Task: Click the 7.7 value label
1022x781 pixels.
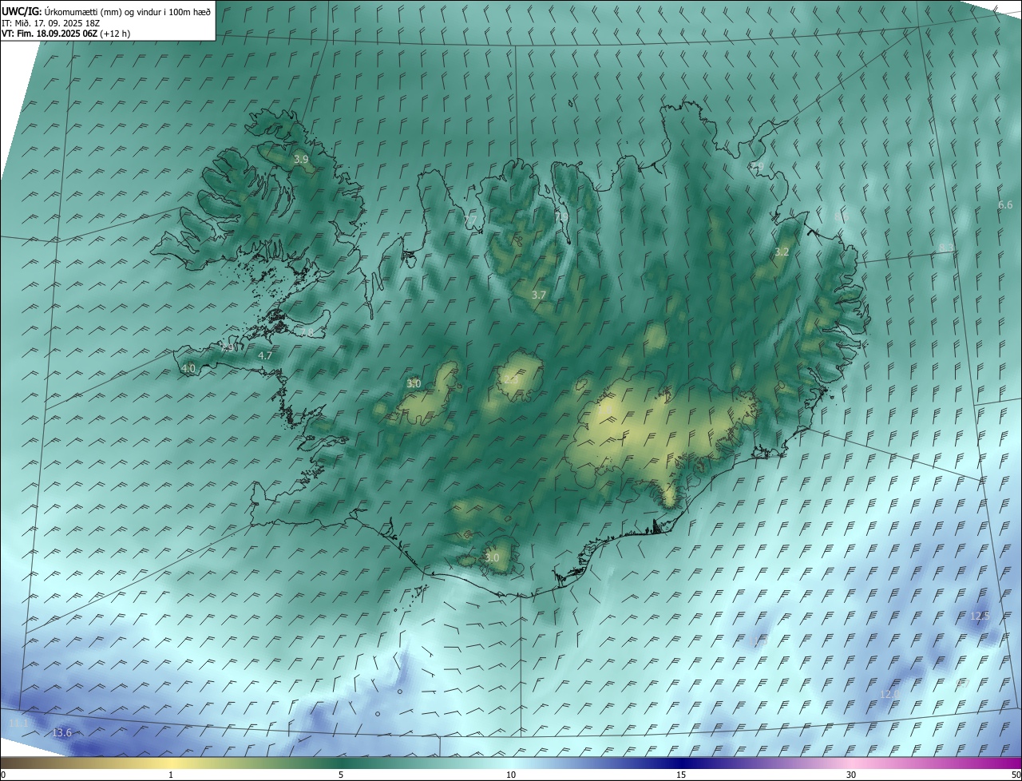Action: (x=470, y=220)
